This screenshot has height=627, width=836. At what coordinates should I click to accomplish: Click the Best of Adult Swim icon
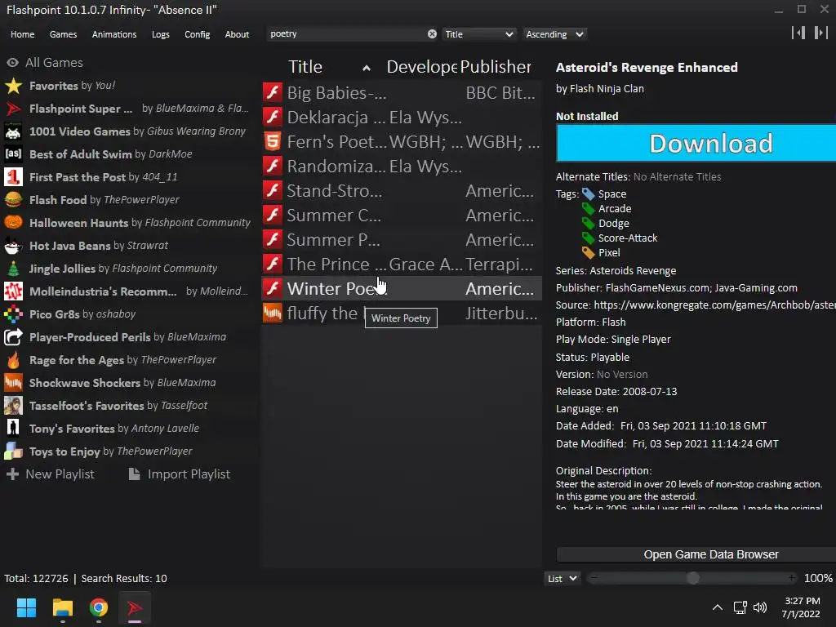tap(13, 154)
